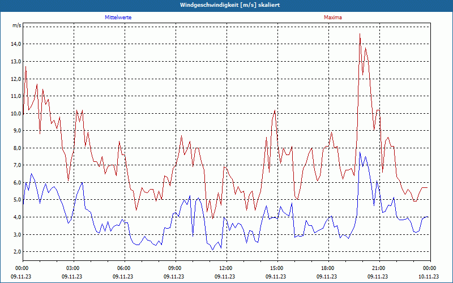This screenshot has width=453, height=283.
Task: Click the Maxima legend label
Action: pos(333,18)
